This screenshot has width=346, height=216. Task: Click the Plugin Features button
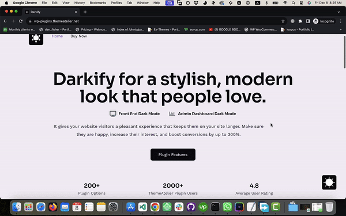click(173, 154)
